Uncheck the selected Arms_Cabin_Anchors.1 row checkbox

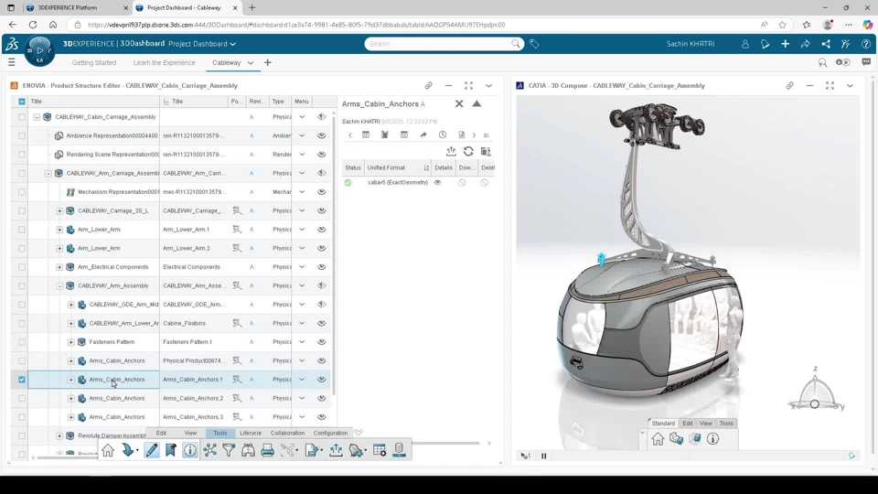tap(22, 380)
